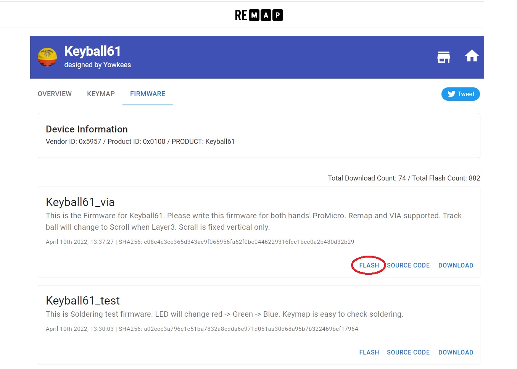Click the Keyball61_via firmware title
517x369 pixels.
click(80, 202)
